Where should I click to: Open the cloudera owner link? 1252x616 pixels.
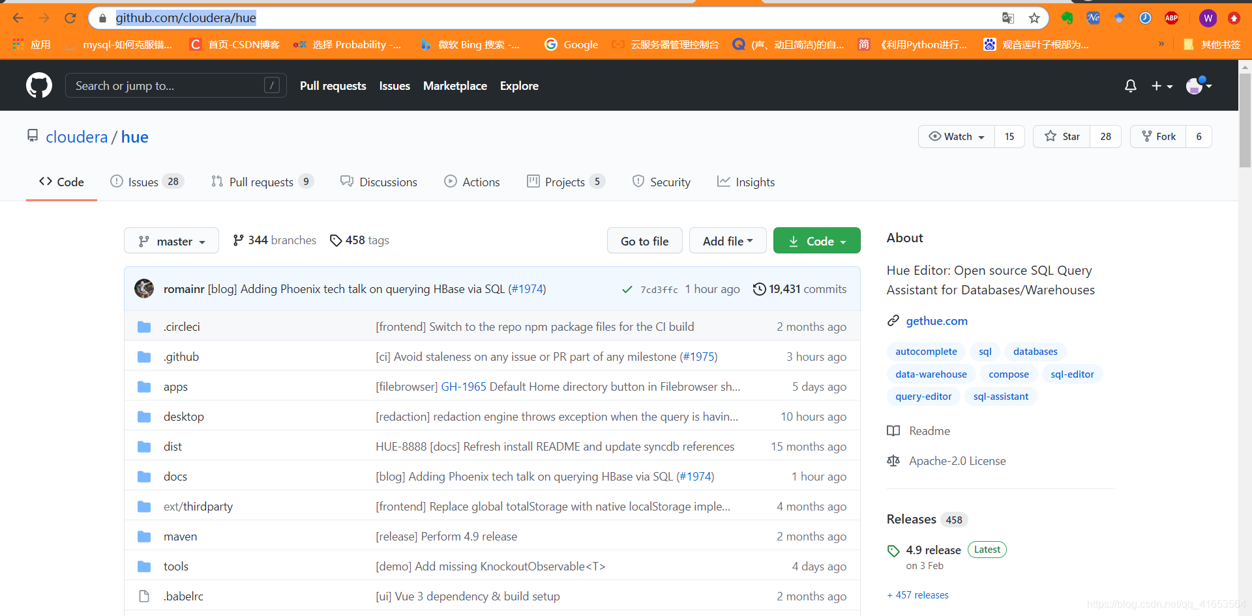77,137
